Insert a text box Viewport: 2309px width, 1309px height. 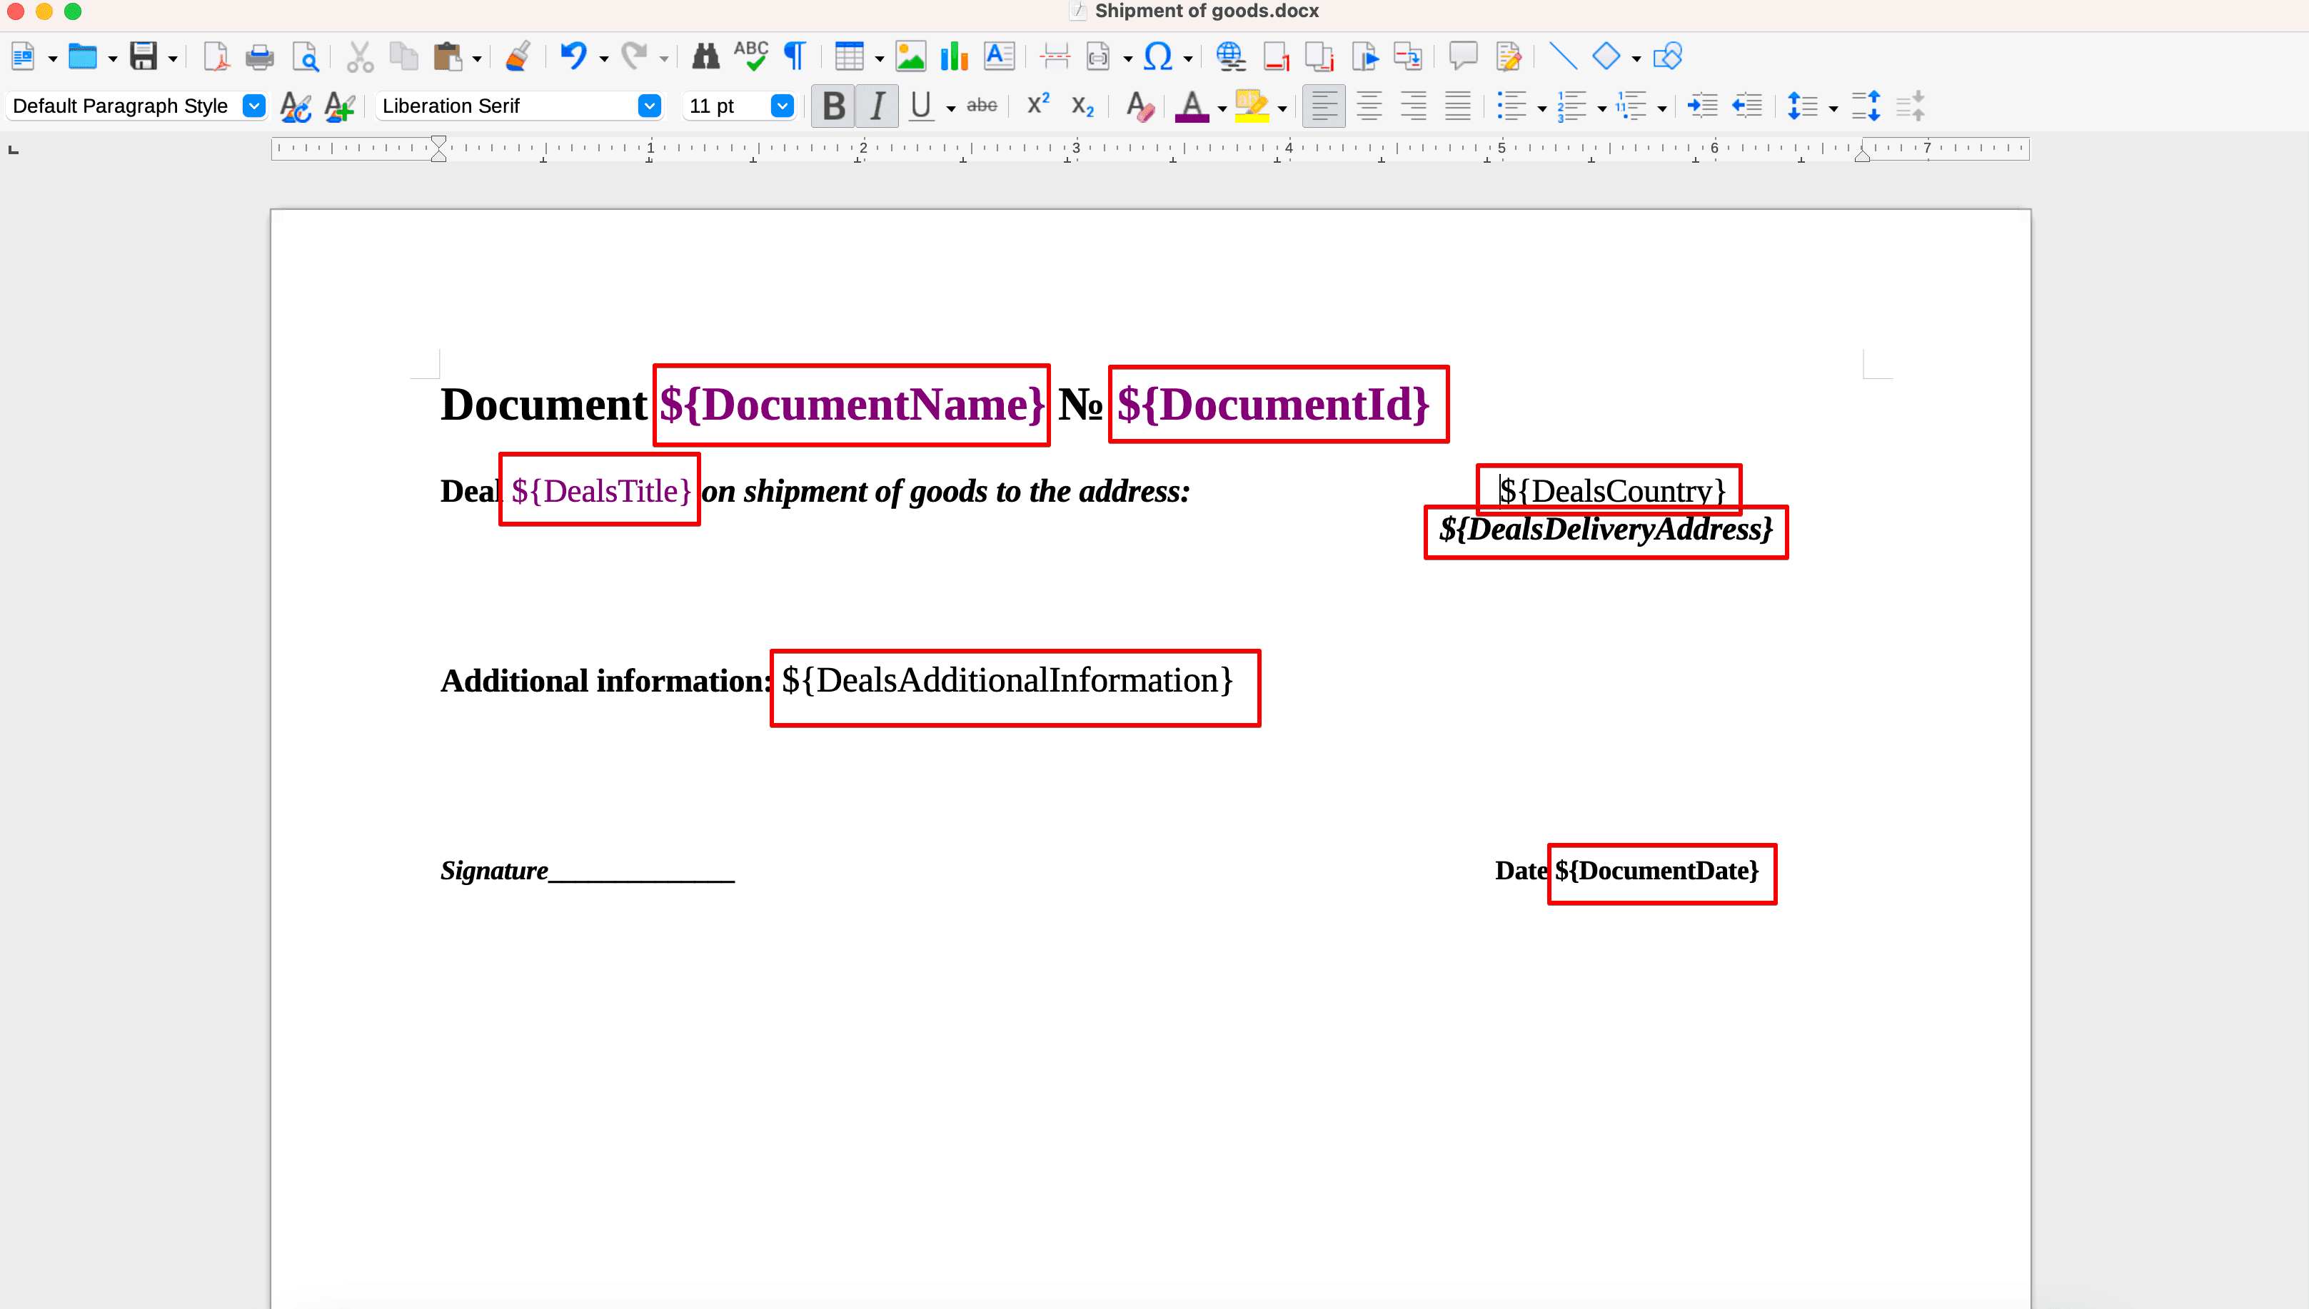coord(1000,56)
